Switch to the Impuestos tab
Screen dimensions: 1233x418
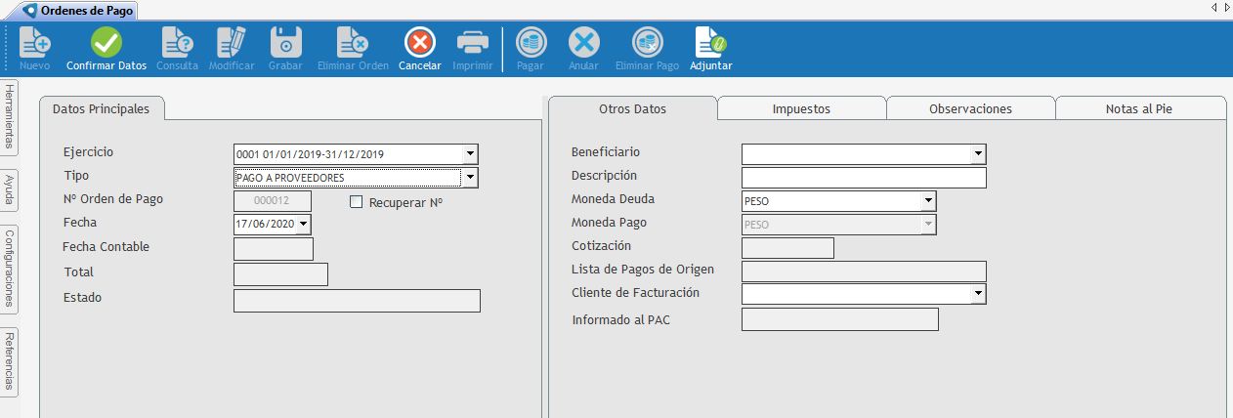coord(801,108)
